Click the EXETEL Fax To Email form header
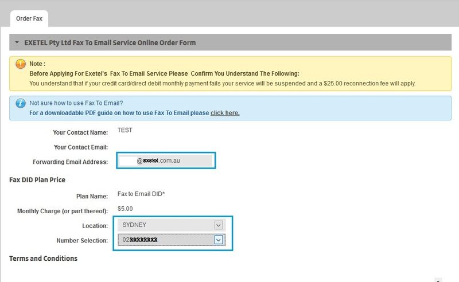 [230, 42]
